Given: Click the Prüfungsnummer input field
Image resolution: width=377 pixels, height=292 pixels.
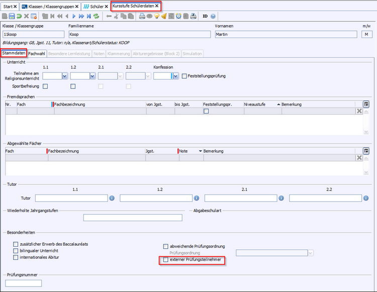Looking at the screenshot, I should pyautogui.click(x=24, y=283).
